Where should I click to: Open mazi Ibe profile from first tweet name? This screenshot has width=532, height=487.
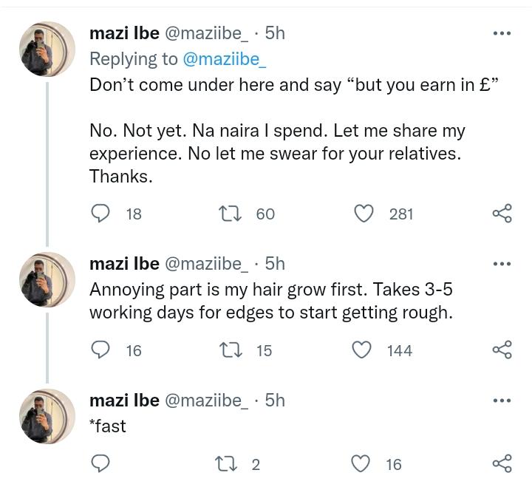124,33
